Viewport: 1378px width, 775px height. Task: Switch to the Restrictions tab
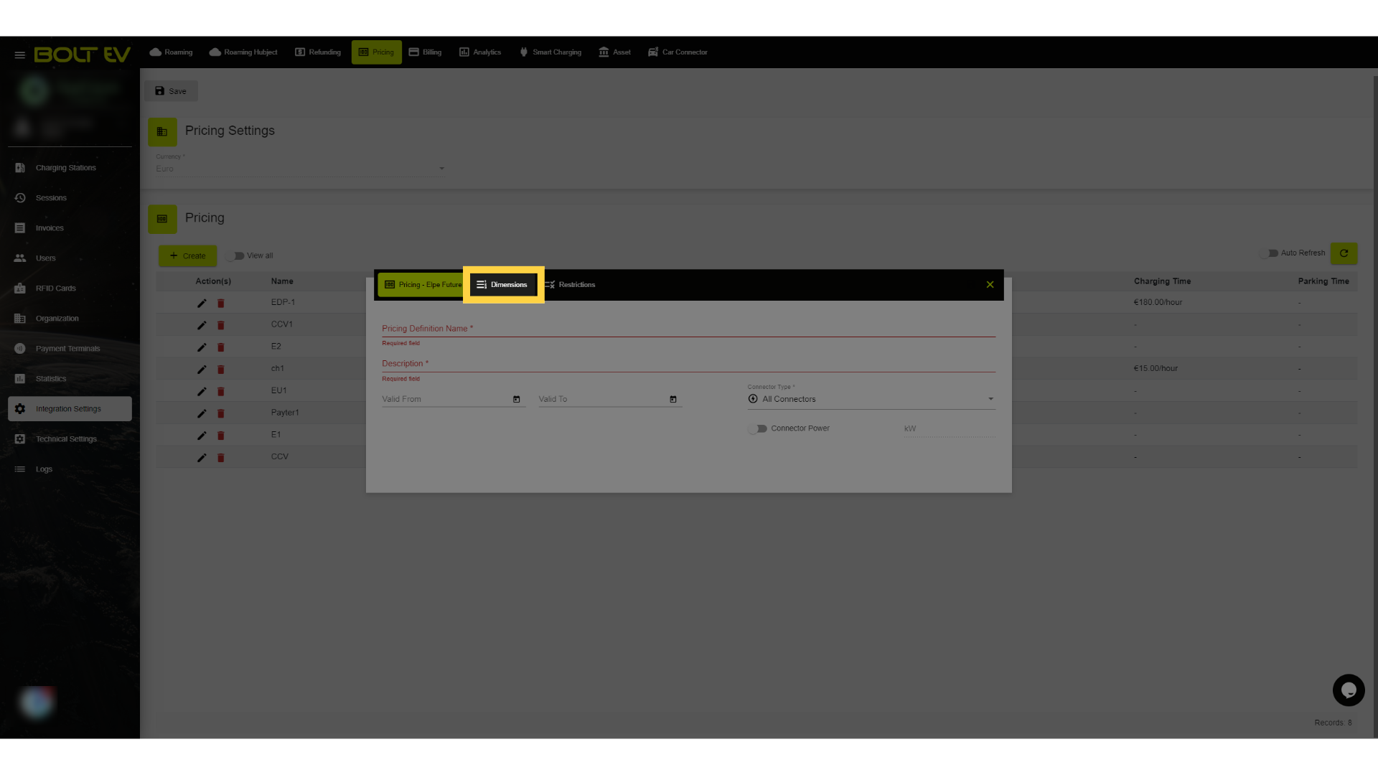[x=571, y=285]
